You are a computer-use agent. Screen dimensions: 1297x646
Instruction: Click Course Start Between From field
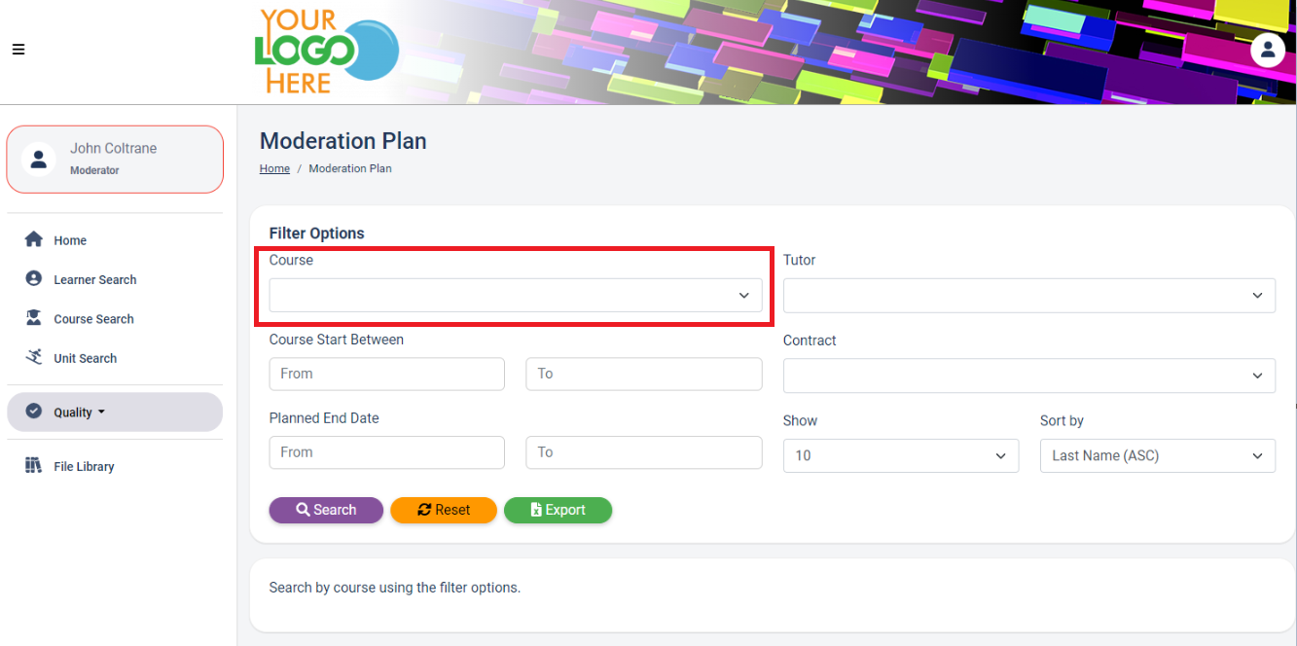tap(386, 374)
